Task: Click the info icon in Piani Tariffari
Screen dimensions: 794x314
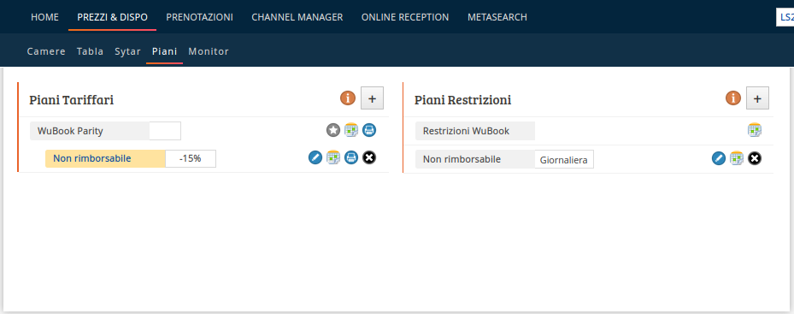Action: [347, 98]
